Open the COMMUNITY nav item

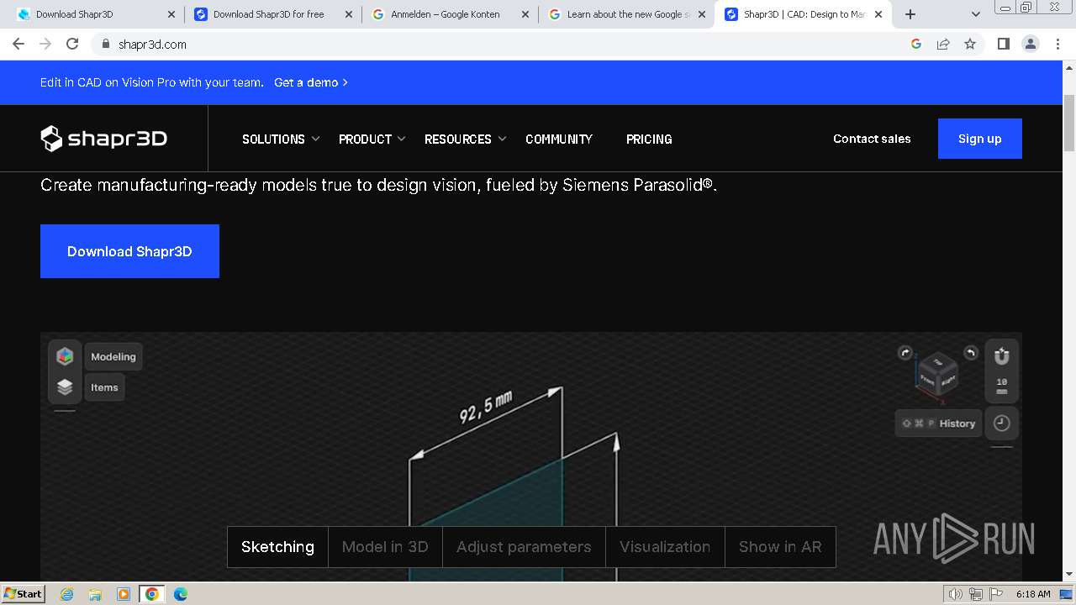pos(559,139)
